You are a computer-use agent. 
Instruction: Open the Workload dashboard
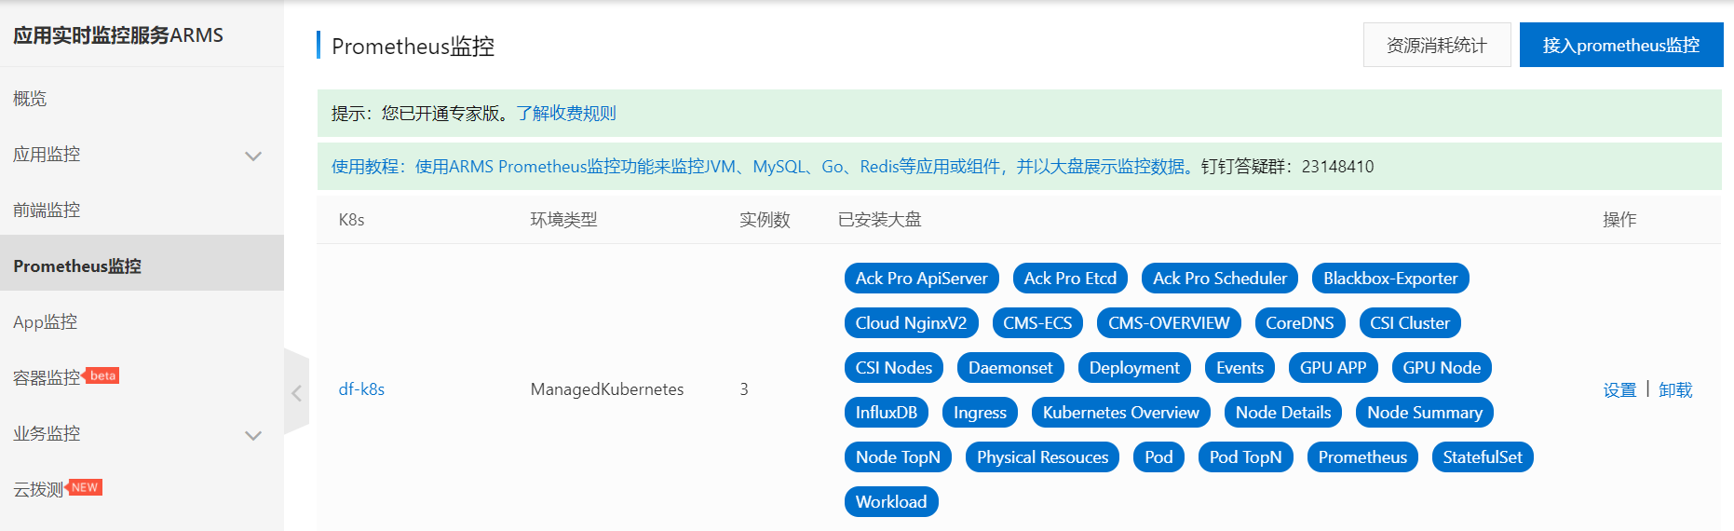[891, 502]
